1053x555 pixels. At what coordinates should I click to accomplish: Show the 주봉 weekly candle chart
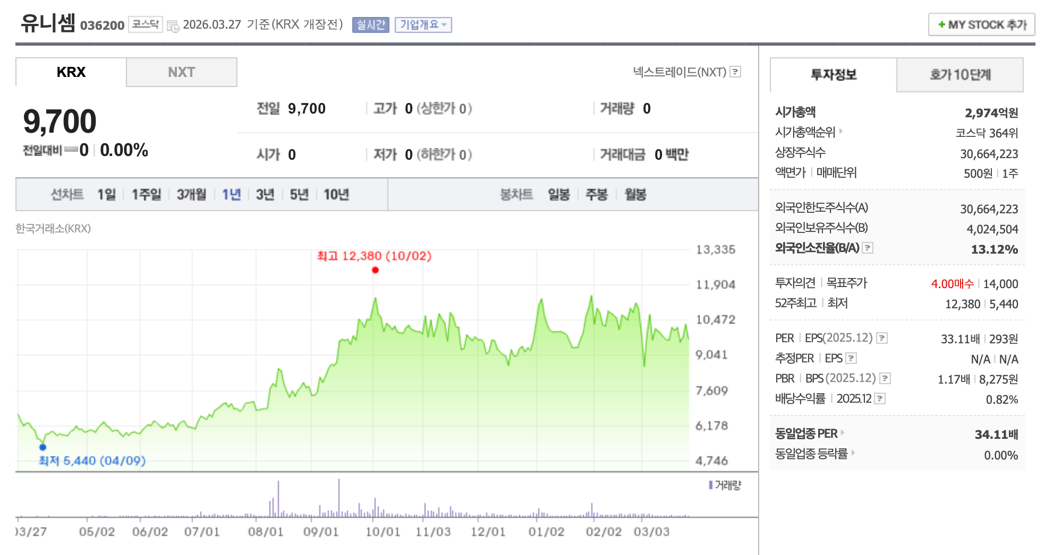tap(597, 195)
